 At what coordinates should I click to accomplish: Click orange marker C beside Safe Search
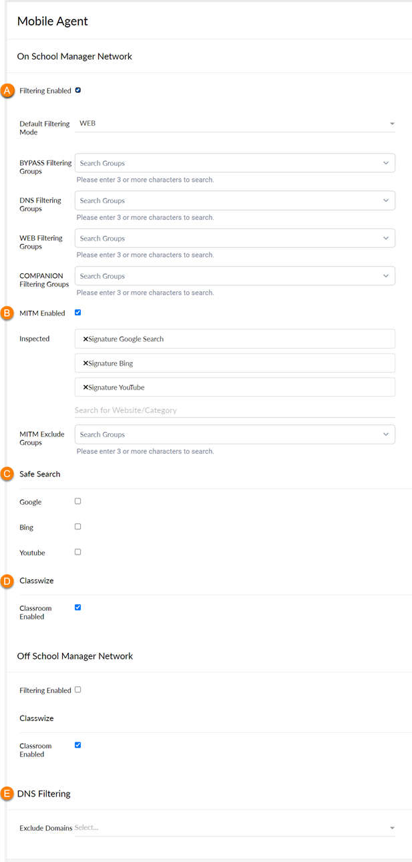[8, 474]
